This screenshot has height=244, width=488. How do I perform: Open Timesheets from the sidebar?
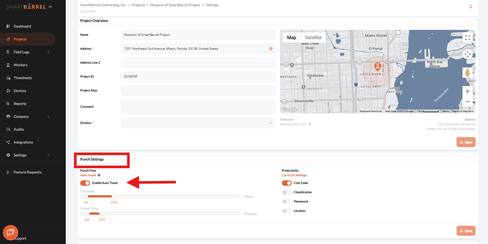click(x=23, y=78)
